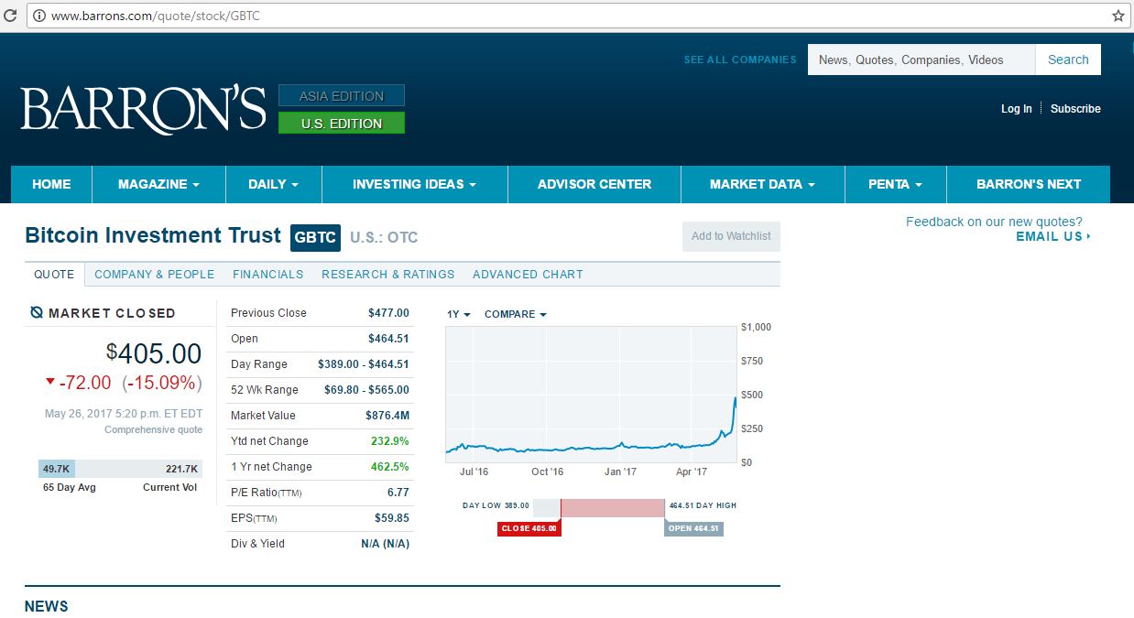Image resolution: width=1134 pixels, height=618 pixels.
Task: Switch to Research & Ratings tab
Action: [388, 274]
